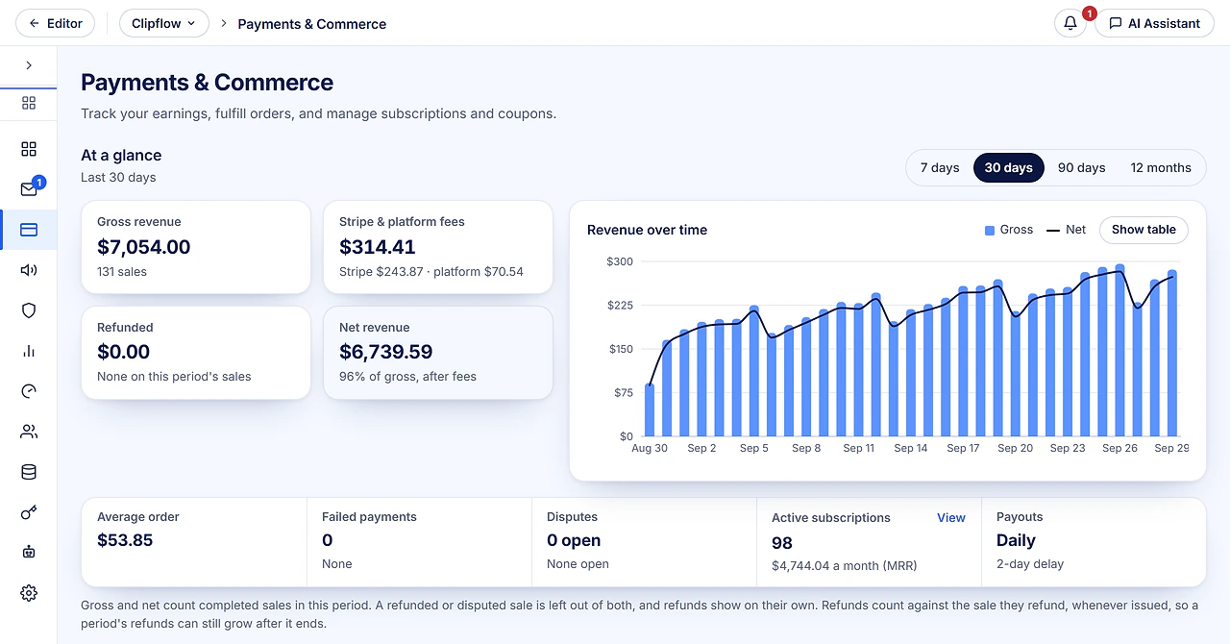Open notifications bell icon
This screenshot has width=1230, height=644.
coord(1070,23)
